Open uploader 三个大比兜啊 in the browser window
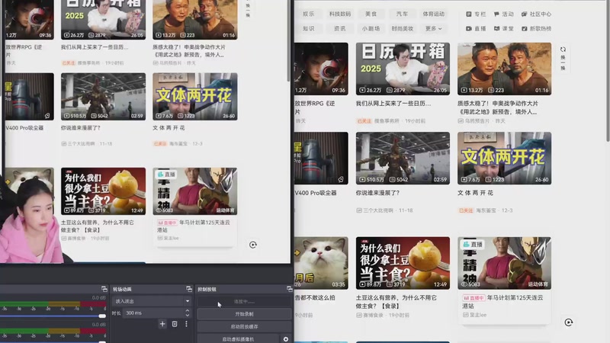The image size is (610, 343). [378, 210]
